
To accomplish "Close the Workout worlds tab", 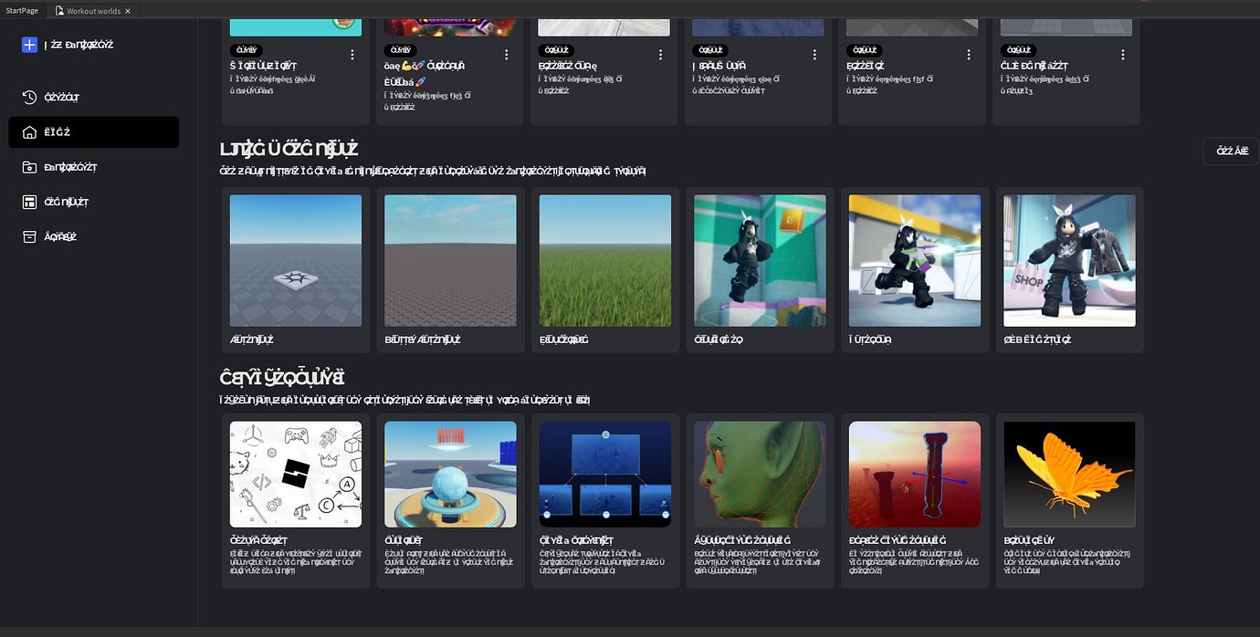I will click(x=128, y=11).
